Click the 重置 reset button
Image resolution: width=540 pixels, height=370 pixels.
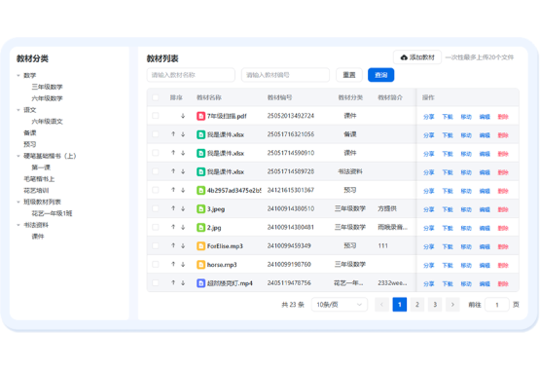pyautogui.click(x=349, y=75)
